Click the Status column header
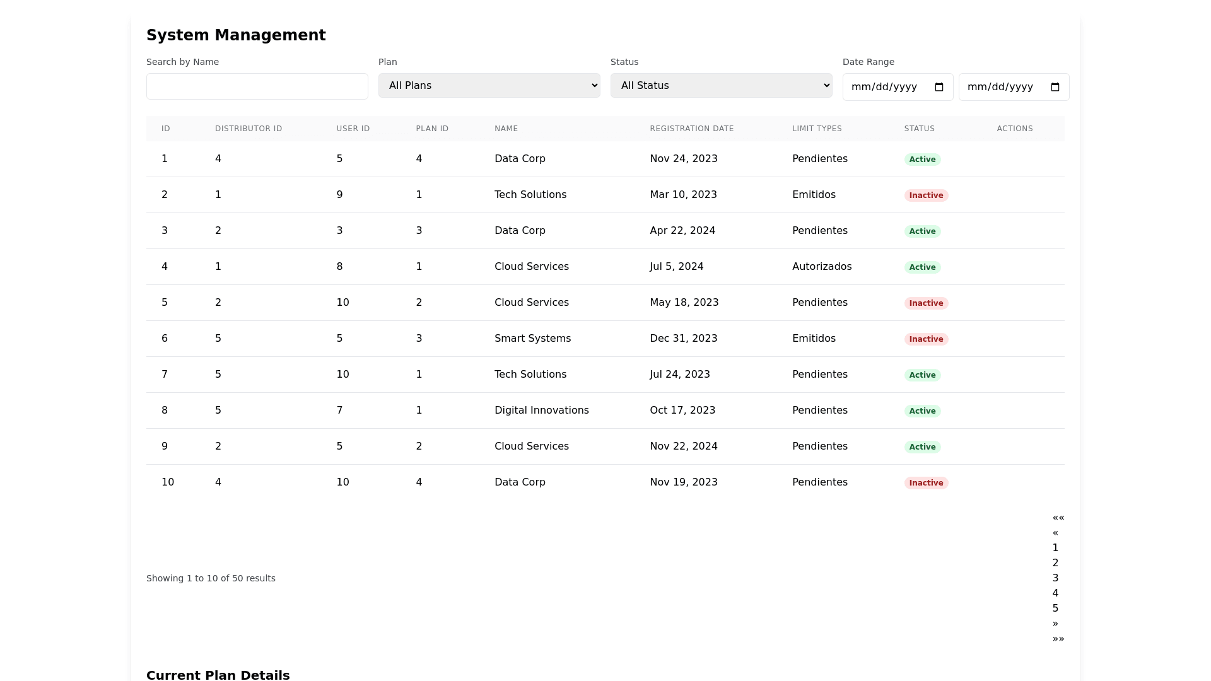The width and height of the screenshot is (1211, 681). 919,129
